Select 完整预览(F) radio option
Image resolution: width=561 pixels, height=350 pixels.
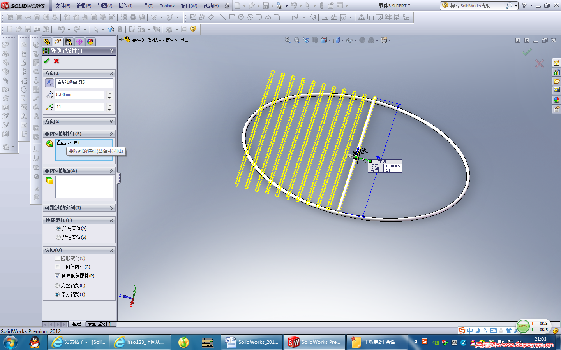(57, 285)
